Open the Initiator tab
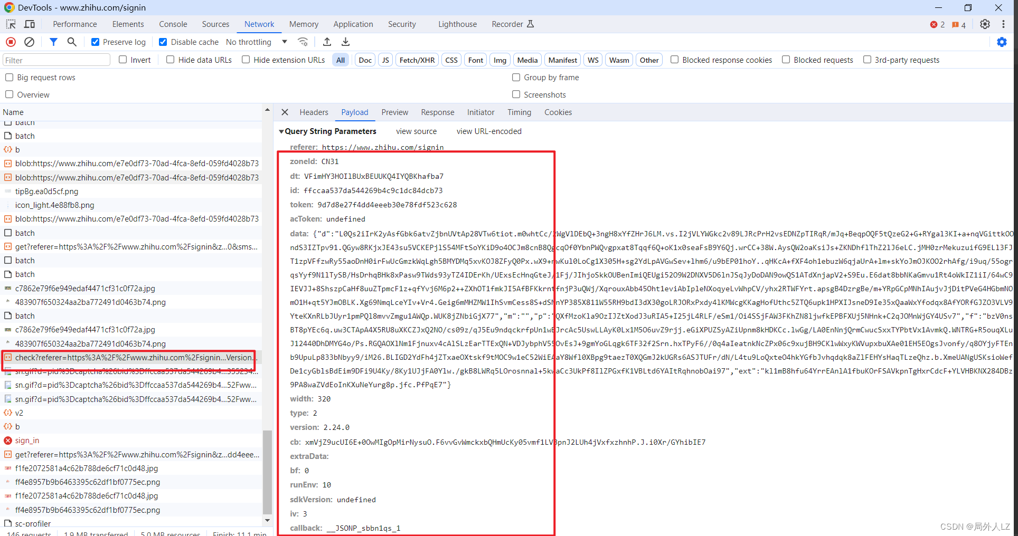The image size is (1018, 536). coord(480,112)
